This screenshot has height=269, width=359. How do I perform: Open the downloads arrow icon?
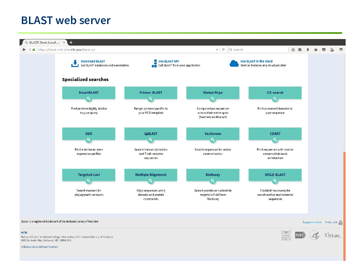308,49
